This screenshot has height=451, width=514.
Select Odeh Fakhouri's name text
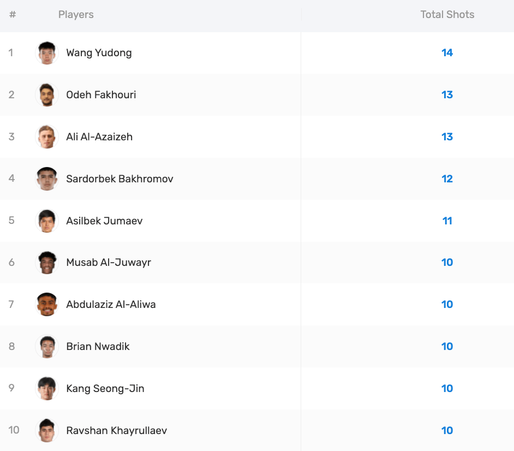click(x=101, y=95)
